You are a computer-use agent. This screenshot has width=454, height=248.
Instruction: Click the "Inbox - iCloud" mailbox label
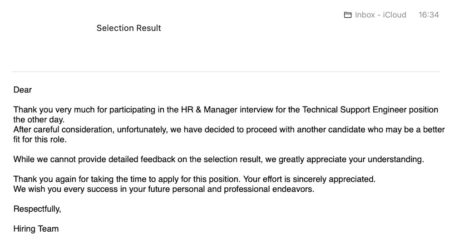(380, 15)
